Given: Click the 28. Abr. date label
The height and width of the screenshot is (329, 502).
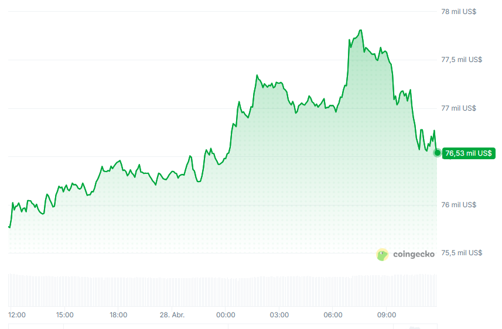Looking at the screenshot, I should [x=172, y=315].
